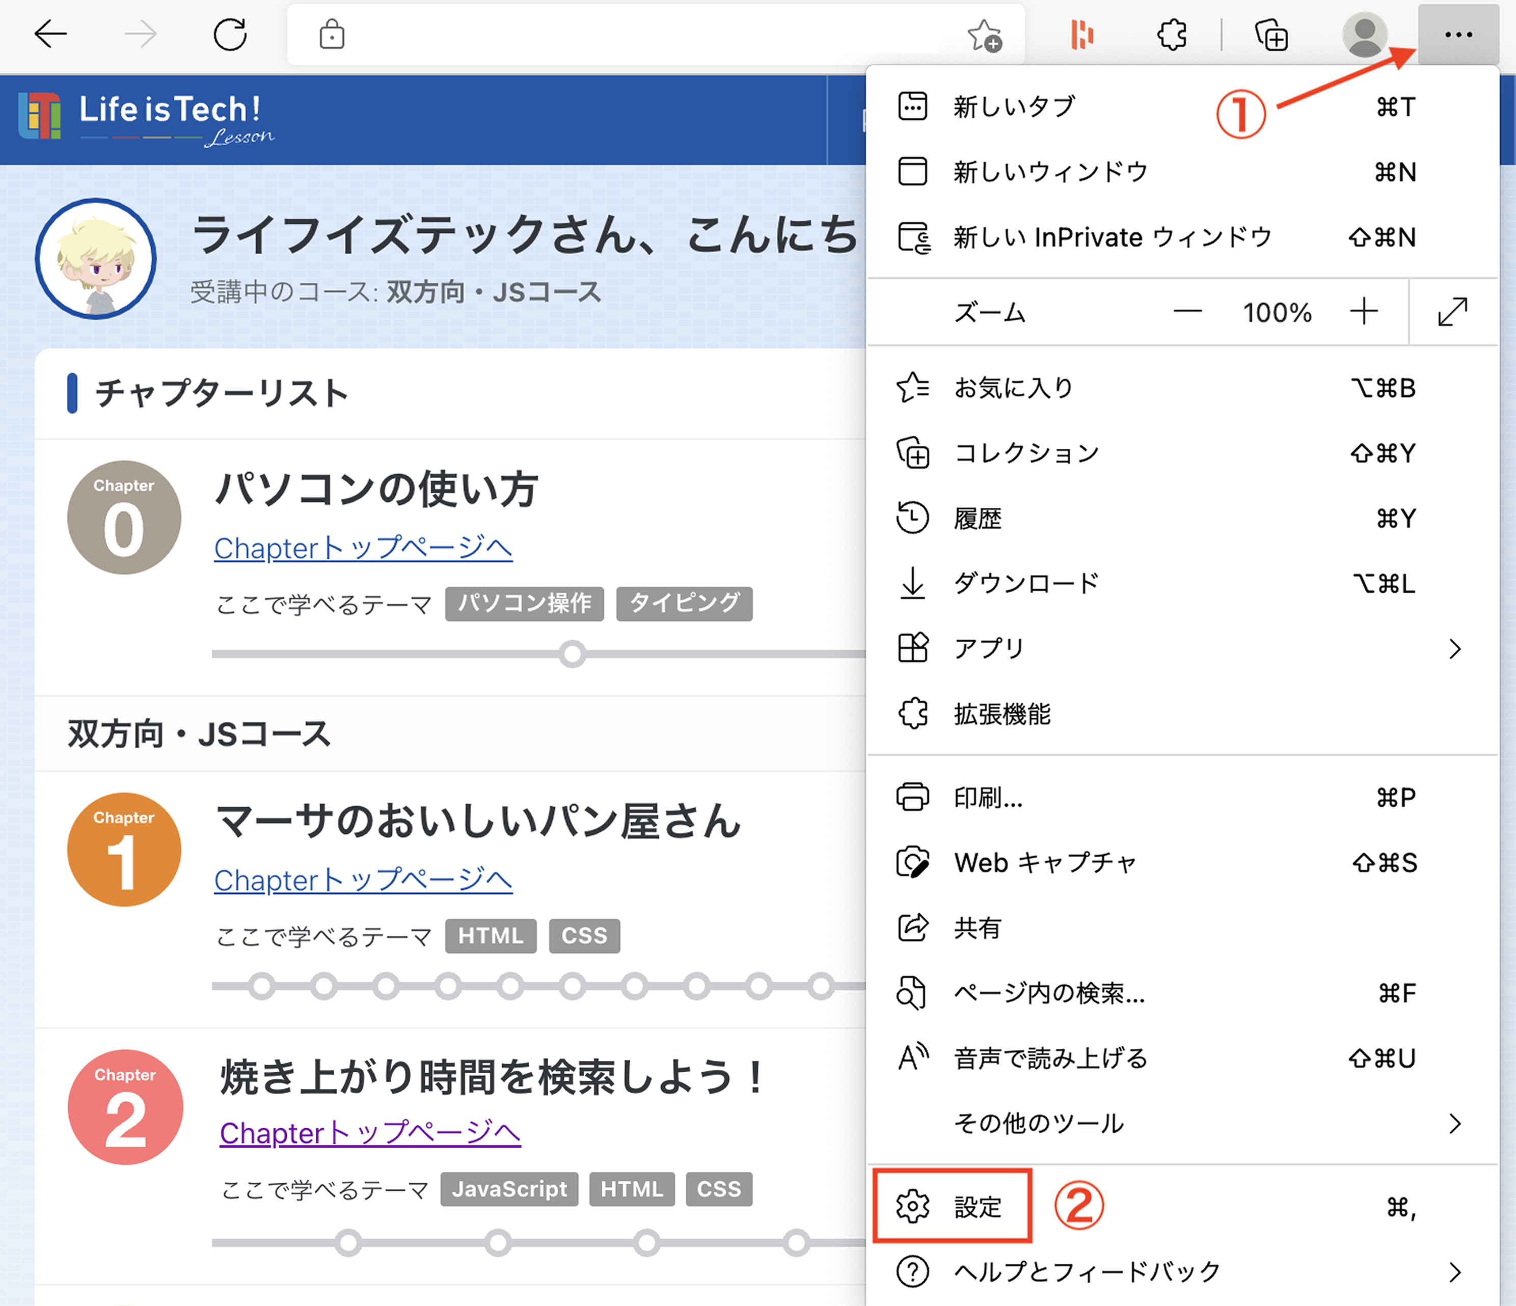
Task: Click the user profile avatar icon
Action: tap(1365, 35)
